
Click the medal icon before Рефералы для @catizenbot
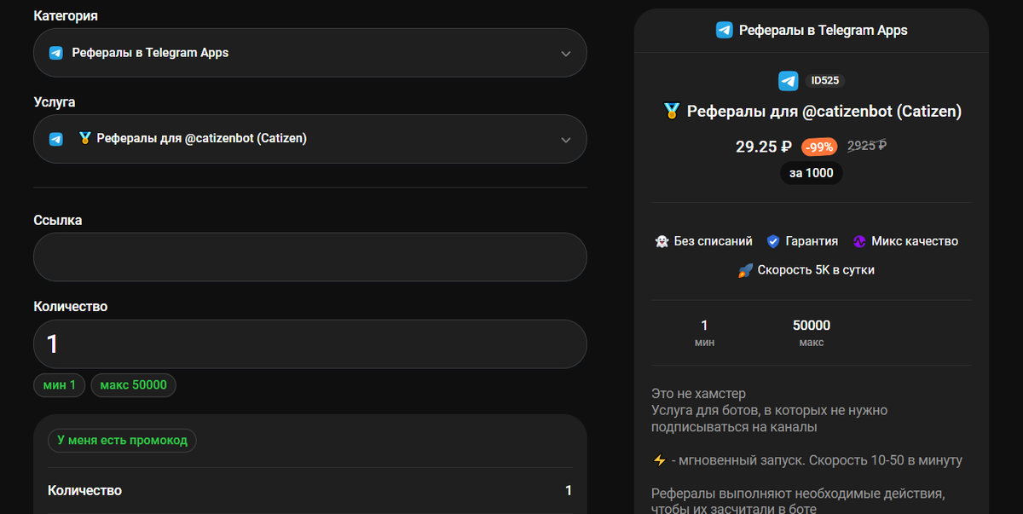pyautogui.click(x=671, y=111)
